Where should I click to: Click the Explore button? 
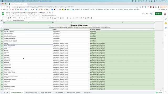pos(159,92)
